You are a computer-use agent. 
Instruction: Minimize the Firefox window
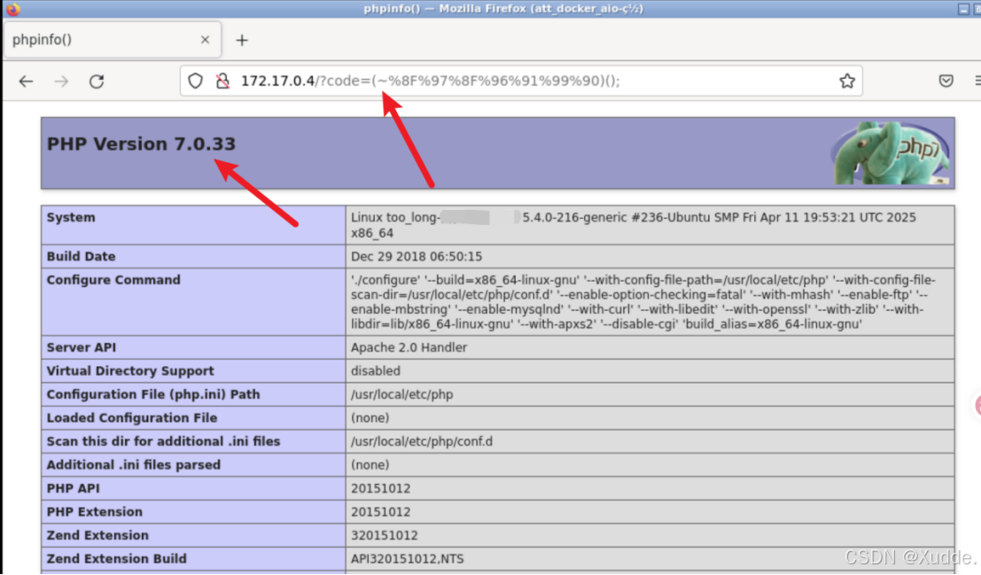[x=963, y=8]
